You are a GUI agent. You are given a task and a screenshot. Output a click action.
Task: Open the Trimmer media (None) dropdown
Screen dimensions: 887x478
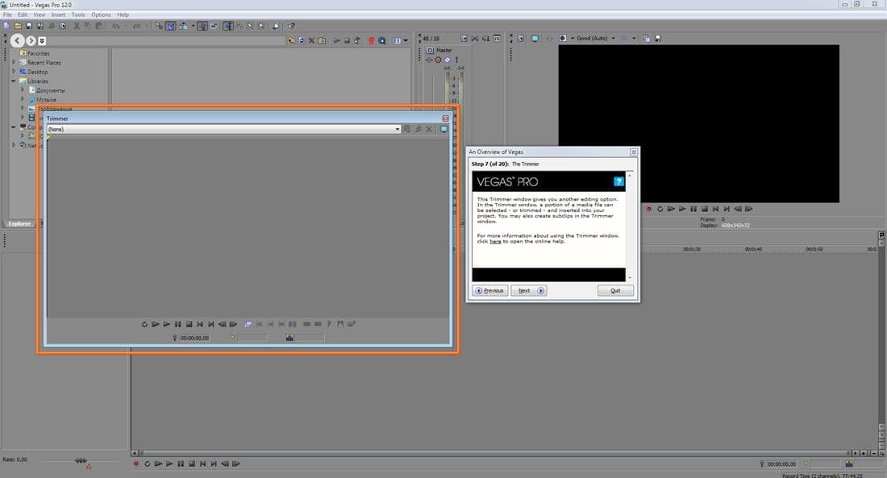point(397,130)
